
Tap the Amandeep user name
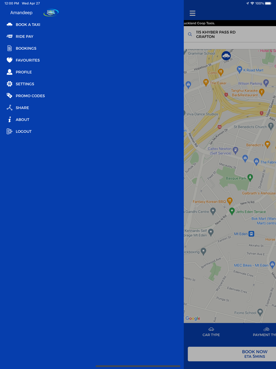tap(21, 13)
